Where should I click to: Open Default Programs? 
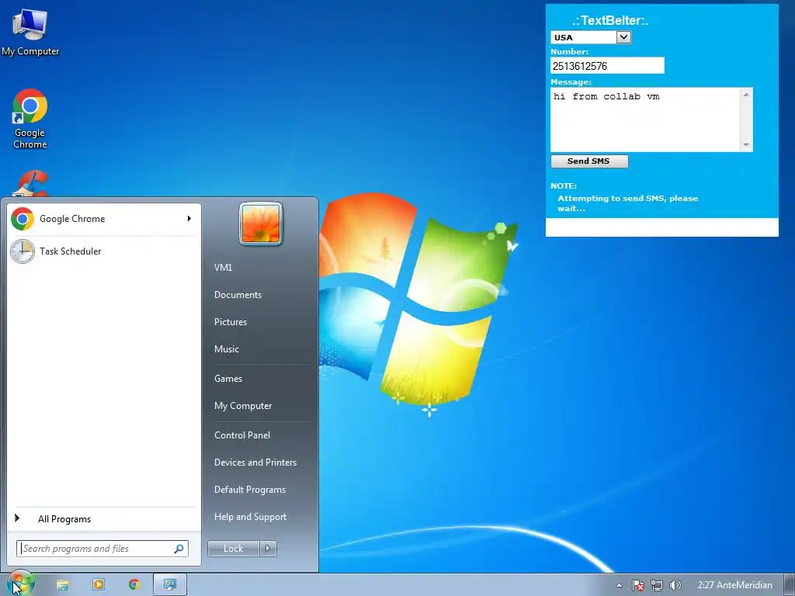coord(249,490)
